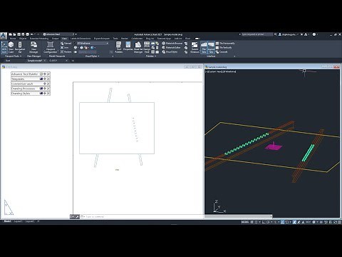Open the 2D Wireframe visual style dropdown
This screenshot has width=342, height=257.
click(93, 43)
